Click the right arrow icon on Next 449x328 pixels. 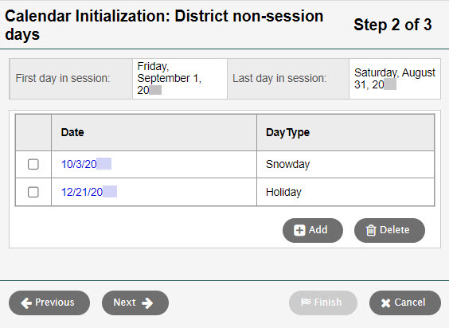(147, 303)
